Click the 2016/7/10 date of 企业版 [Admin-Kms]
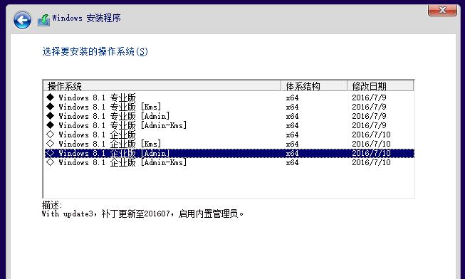The height and width of the screenshot is (279, 465). click(371, 162)
